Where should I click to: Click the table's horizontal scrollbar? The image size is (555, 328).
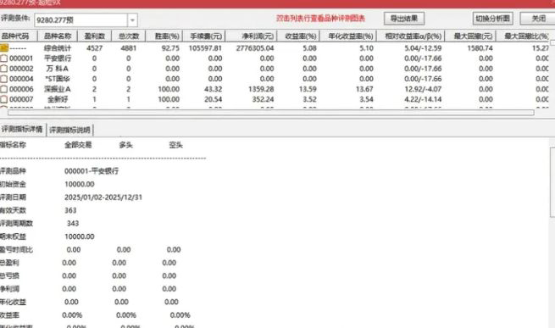click(271, 113)
